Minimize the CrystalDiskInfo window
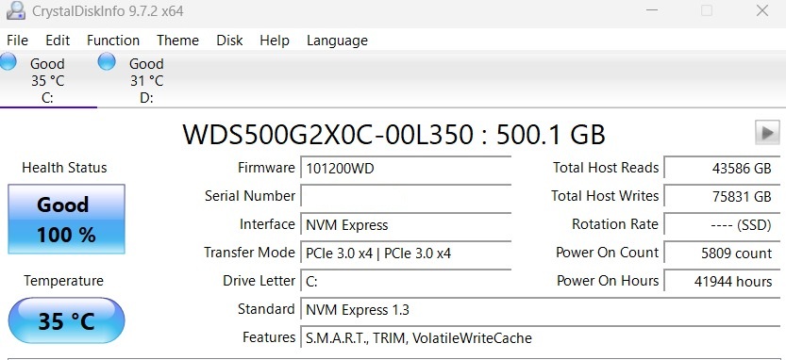 (x=652, y=10)
